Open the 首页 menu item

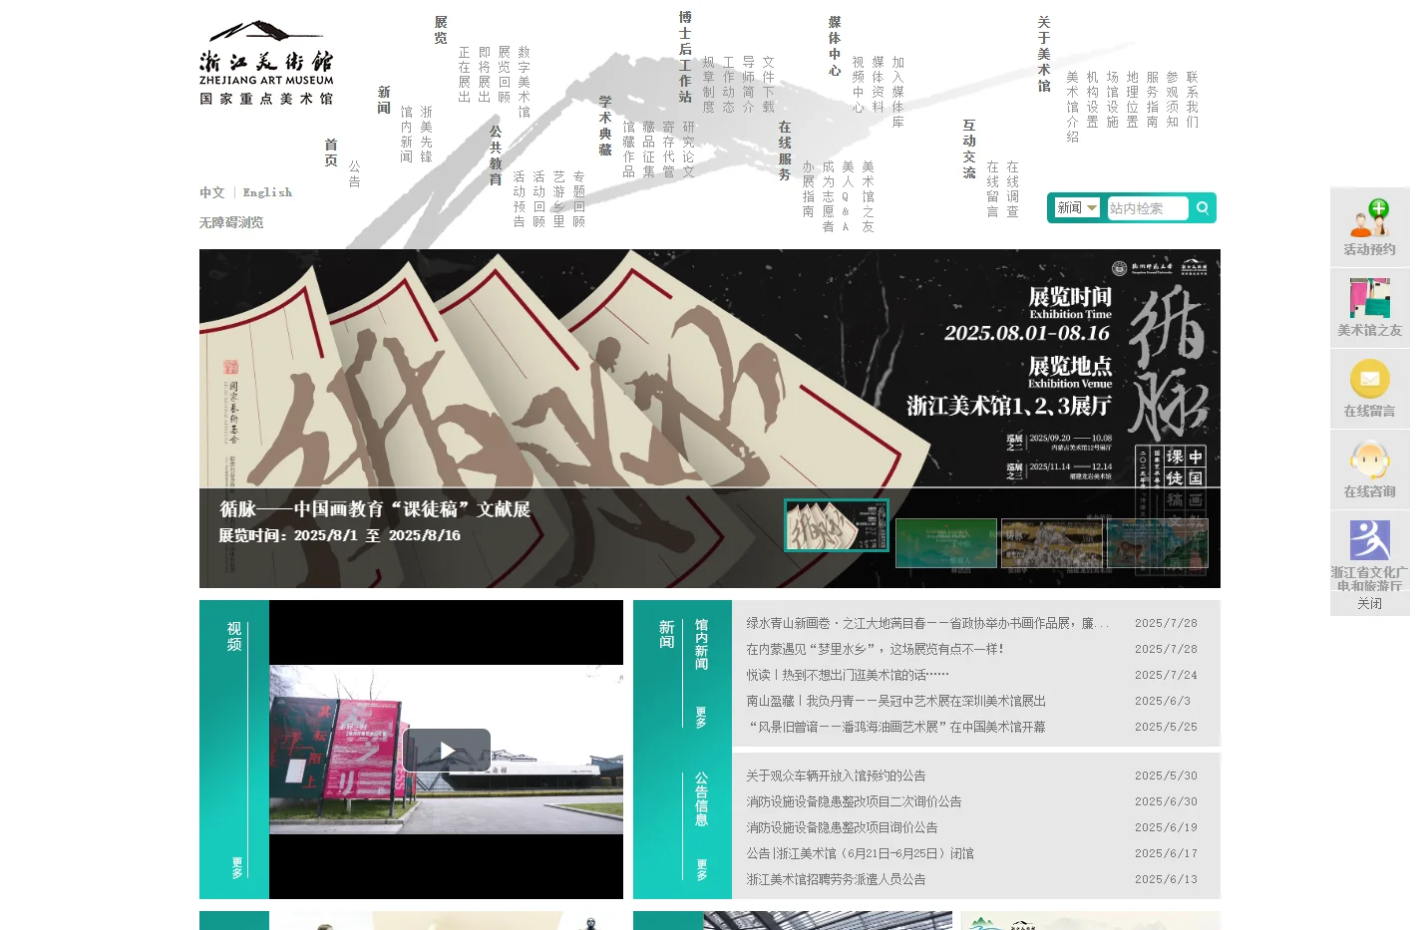(331, 153)
